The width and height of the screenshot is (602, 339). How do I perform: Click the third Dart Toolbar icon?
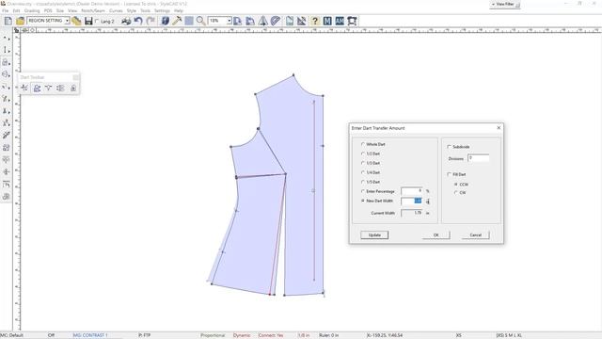pos(49,88)
